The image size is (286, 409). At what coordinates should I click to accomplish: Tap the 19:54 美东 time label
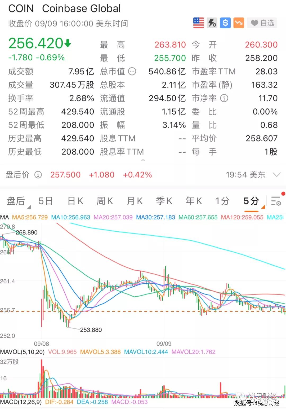coord(245,175)
